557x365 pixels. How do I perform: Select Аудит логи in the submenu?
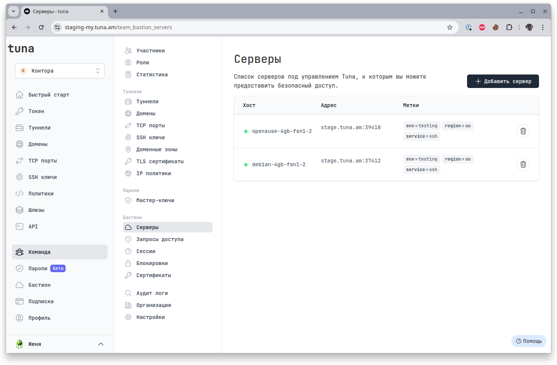152,293
